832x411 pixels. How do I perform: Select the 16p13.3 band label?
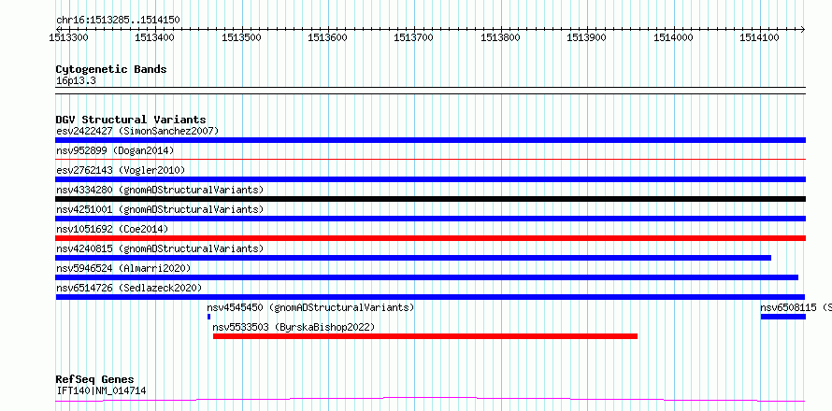point(76,81)
